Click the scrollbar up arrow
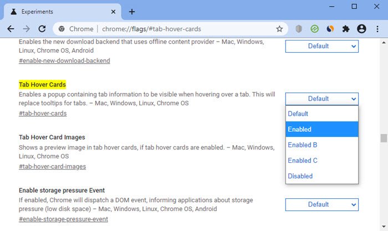Viewport: 388px width, 231px height. pos(384,43)
